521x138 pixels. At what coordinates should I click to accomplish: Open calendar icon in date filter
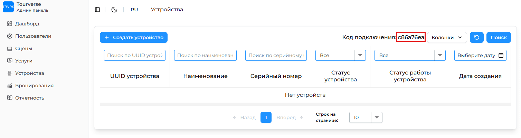(501, 55)
